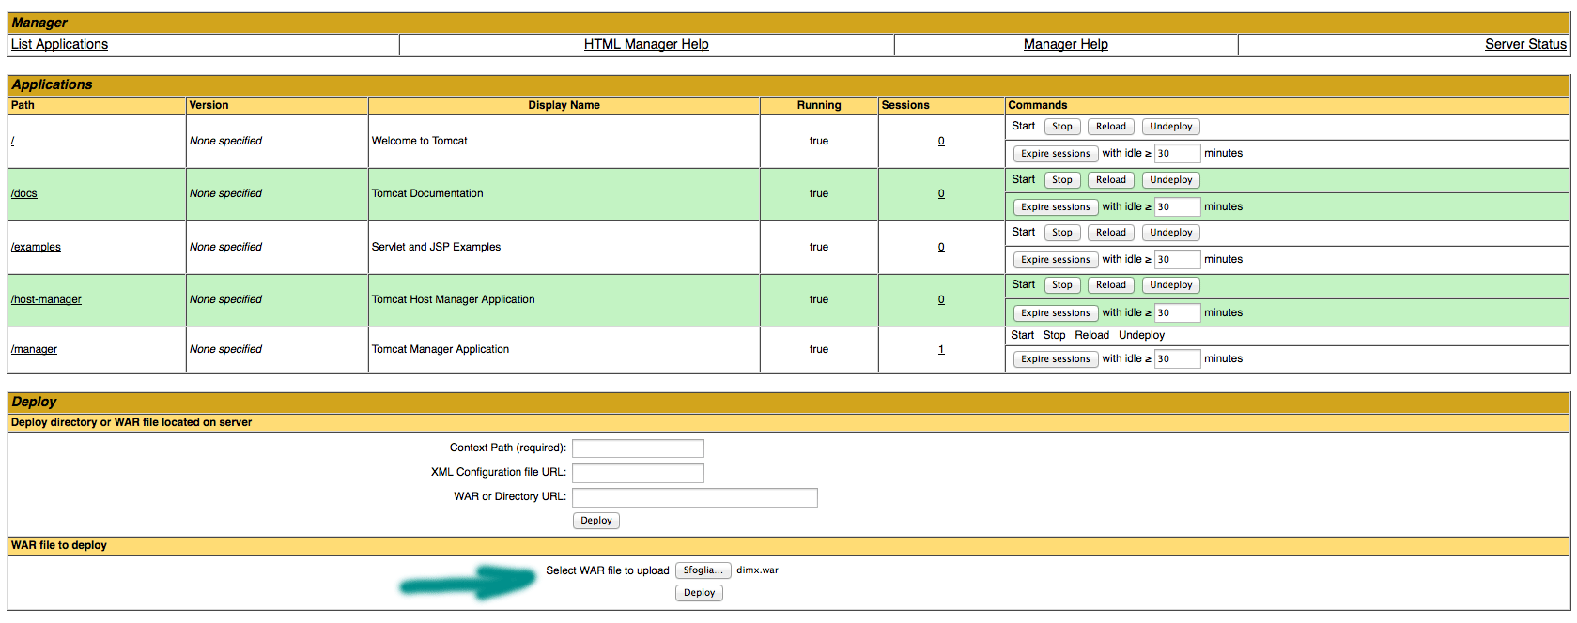Focus the WAR or Directory URL field
The height and width of the screenshot is (623, 1577).
point(695,497)
